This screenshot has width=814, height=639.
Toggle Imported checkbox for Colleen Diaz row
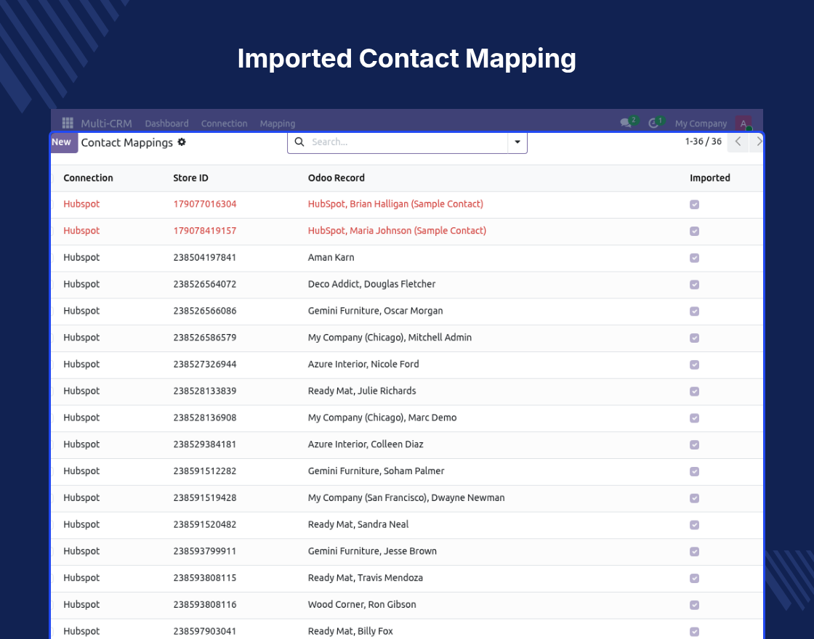695,445
